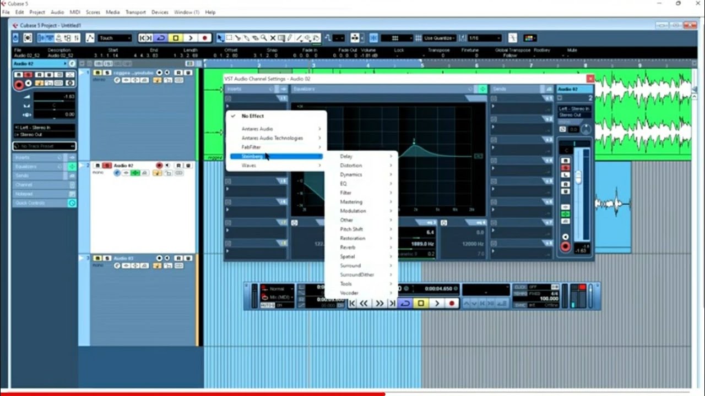
Task: Select the Erase tool
Action: (255, 38)
